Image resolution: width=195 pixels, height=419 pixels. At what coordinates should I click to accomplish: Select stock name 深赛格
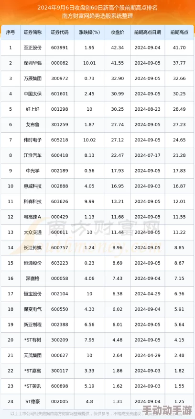coord(33,279)
